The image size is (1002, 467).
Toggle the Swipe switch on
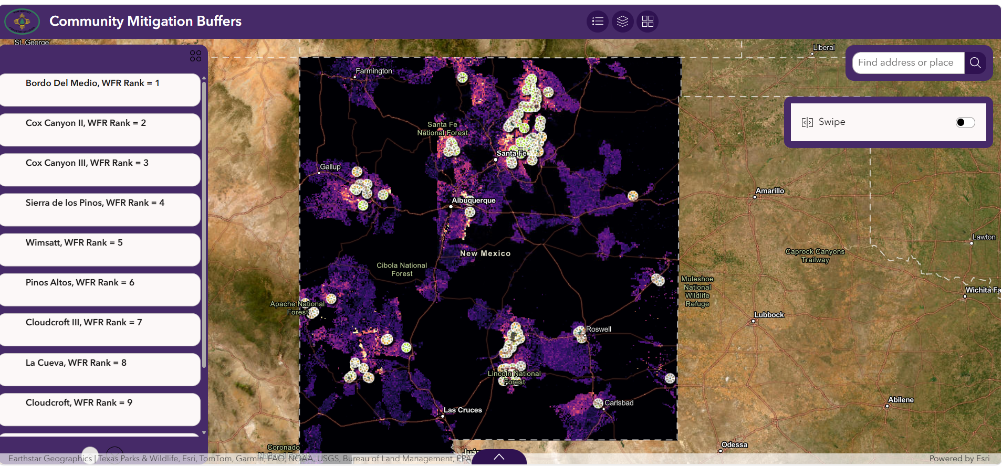(x=965, y=122)
